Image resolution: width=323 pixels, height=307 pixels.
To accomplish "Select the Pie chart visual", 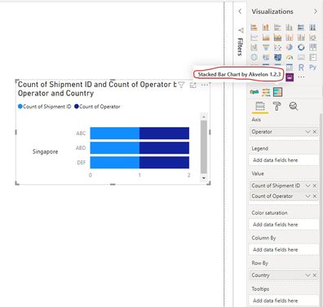I will point(289,47).
